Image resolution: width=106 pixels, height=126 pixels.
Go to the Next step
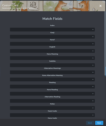pyautogui.click(x=99, y=123)
